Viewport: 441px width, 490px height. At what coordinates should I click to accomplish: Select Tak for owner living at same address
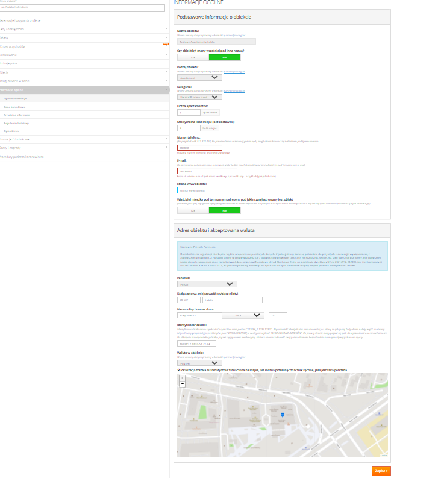pyautogui.click(x=193, y=210)
